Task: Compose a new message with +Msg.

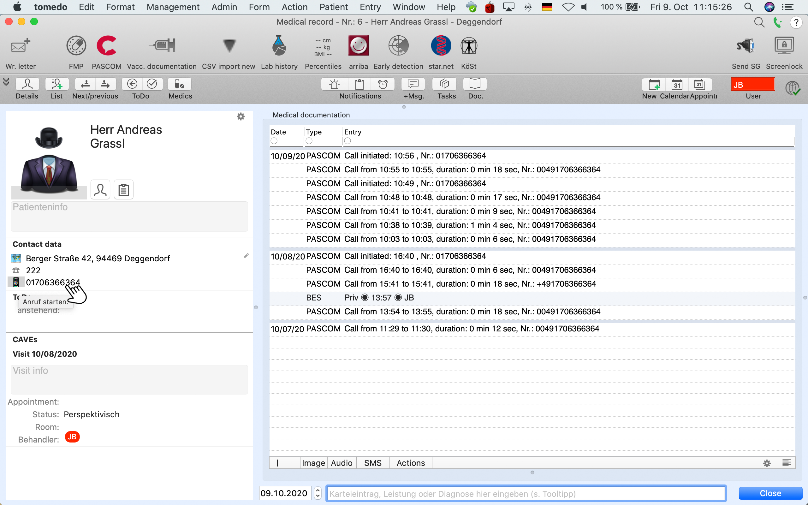Action: pyautogui.click(x=413, y=84)
